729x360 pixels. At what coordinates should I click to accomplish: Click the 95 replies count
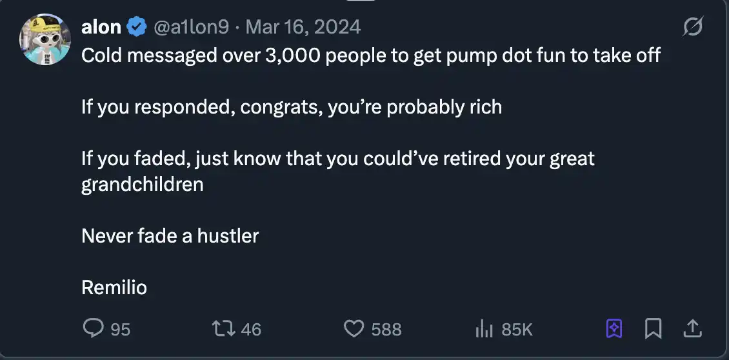coord(120,330)
